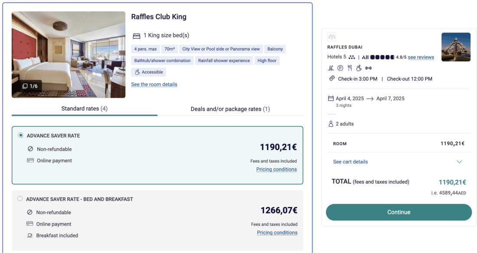Click the fitness dumbbell amenity icon
Image resolution: width=477 pixels, height=253 pixels.
[369, 68]
